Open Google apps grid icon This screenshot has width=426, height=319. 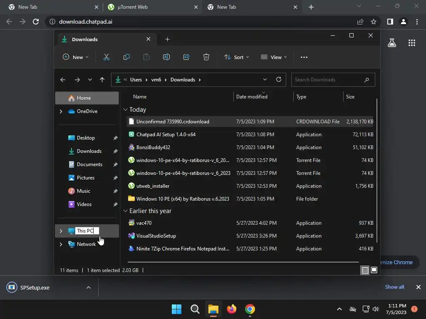tap(411, 43)
